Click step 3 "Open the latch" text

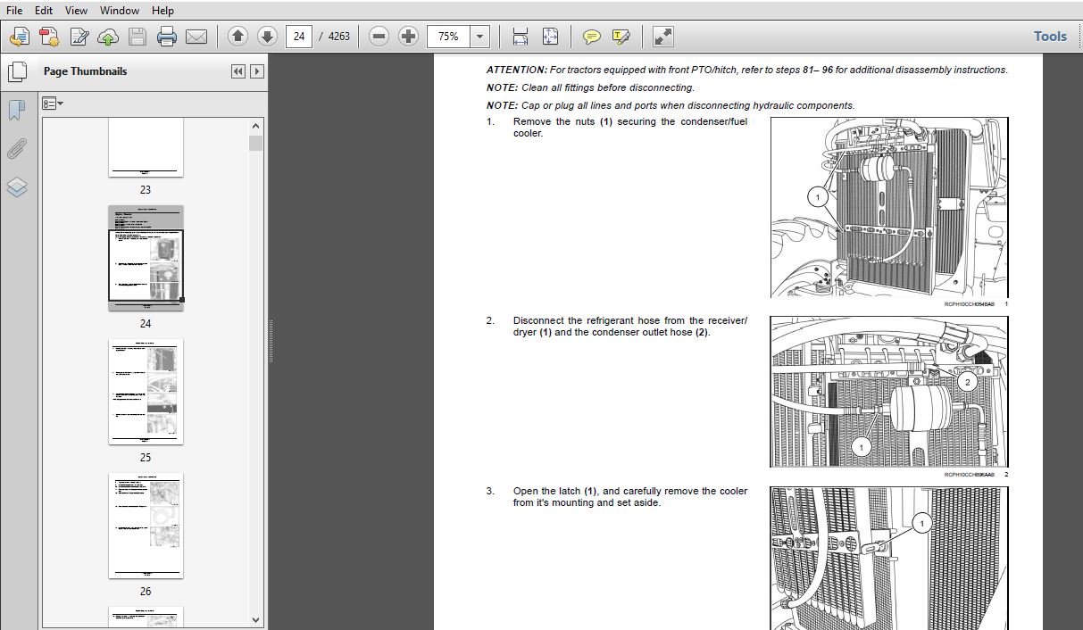coord(630,497)
